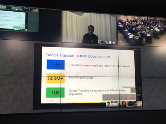Click the Google logo on the slide footer

(x=49, y=100)
